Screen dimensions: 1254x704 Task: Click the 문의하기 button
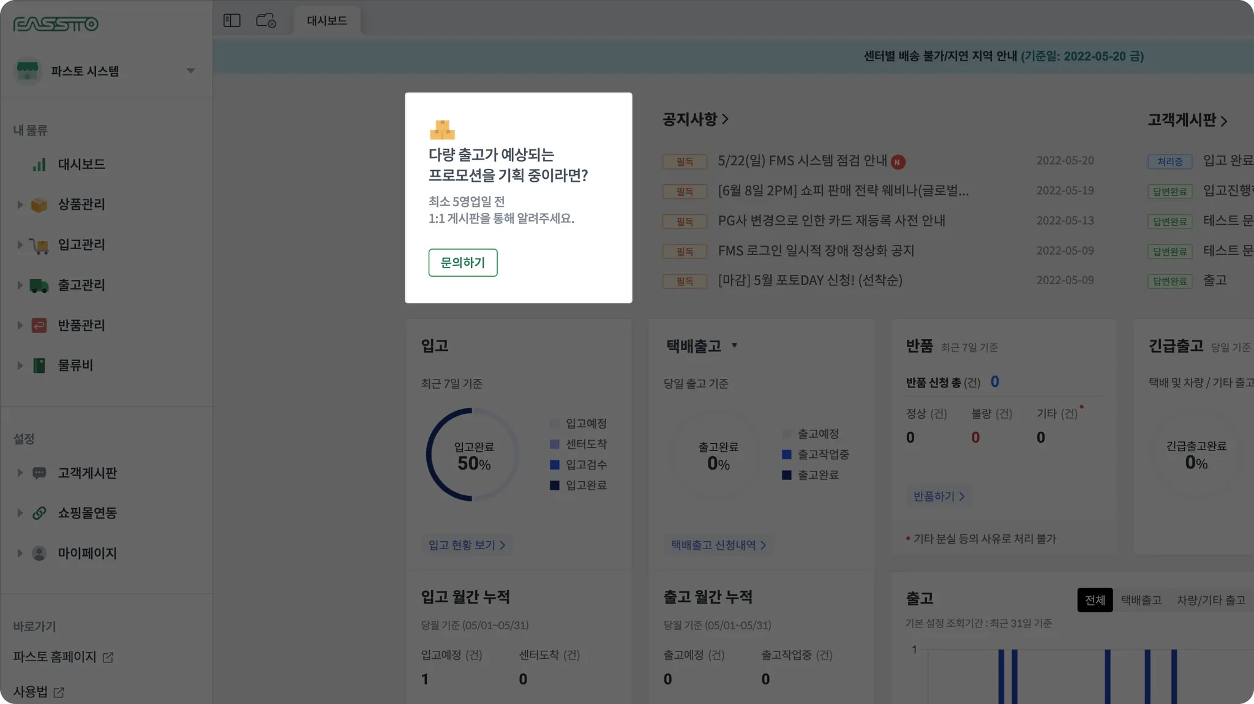click(x=463, y=263)
